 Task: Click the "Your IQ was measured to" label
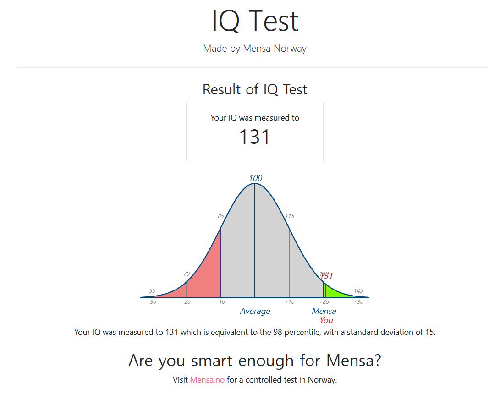click(255, 118)
